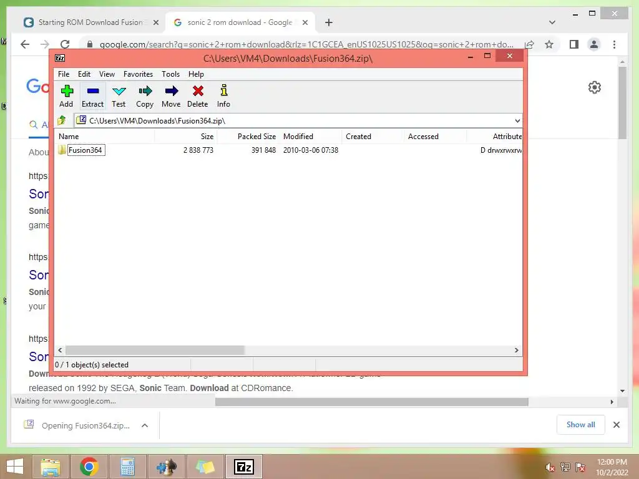Click Chrome tab search chevron

pyautogui.click(x=552, y=22)
